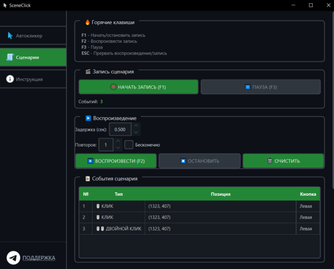Click the Telegram support icon
334x269 pixels.
pos(13,258)
